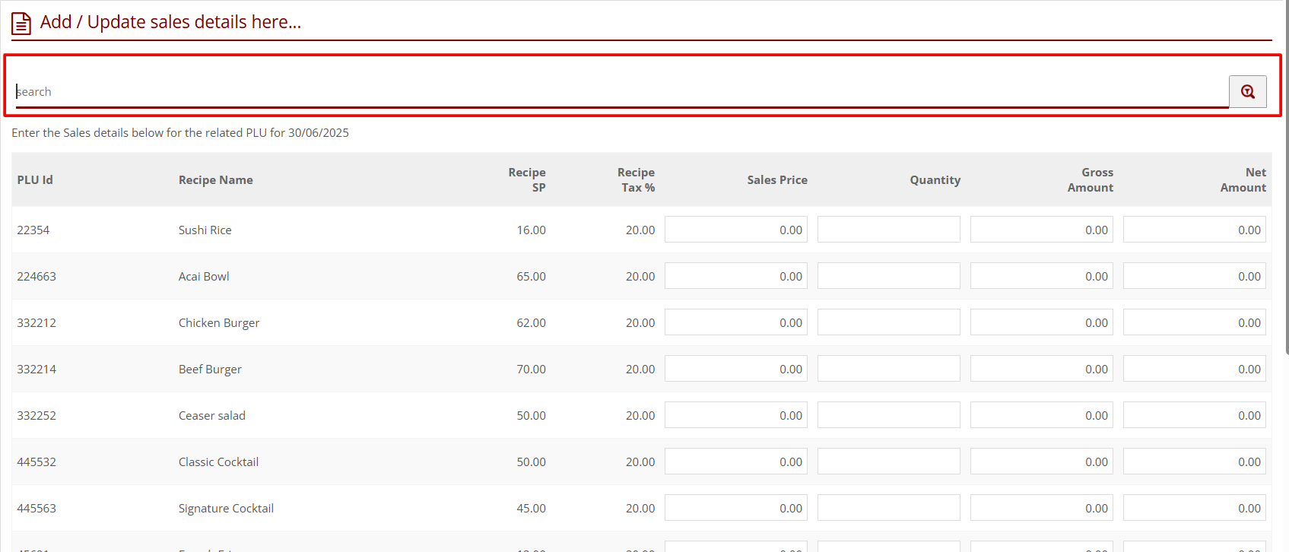Click Quantity field for Chicken Burger
Viewport: 1289px width, 552px height.
coord(888,322)
